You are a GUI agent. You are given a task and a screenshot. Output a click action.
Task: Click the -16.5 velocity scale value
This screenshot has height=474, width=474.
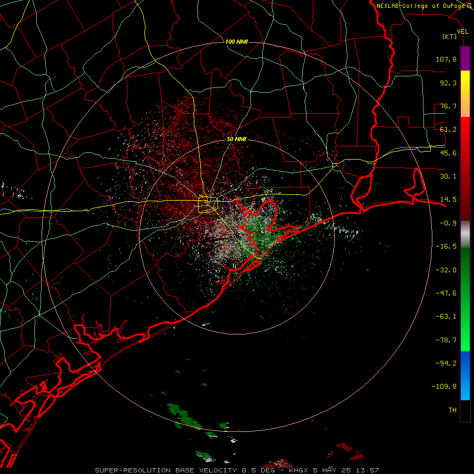(x=446, y=246)
